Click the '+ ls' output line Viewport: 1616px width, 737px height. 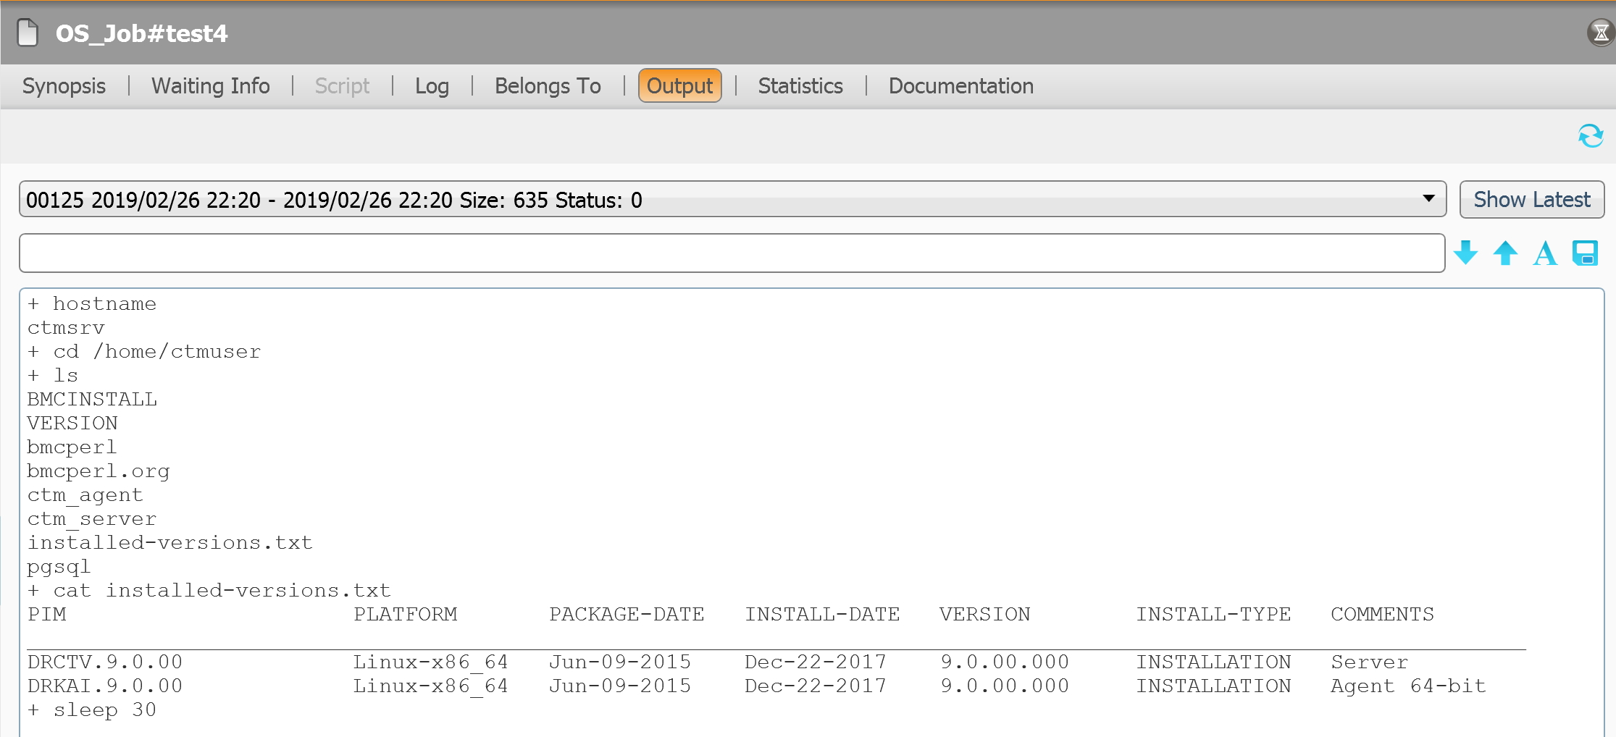[x=53, y=375]
